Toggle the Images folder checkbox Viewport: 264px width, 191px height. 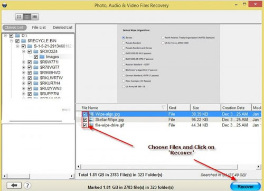(x=36, y=57)
